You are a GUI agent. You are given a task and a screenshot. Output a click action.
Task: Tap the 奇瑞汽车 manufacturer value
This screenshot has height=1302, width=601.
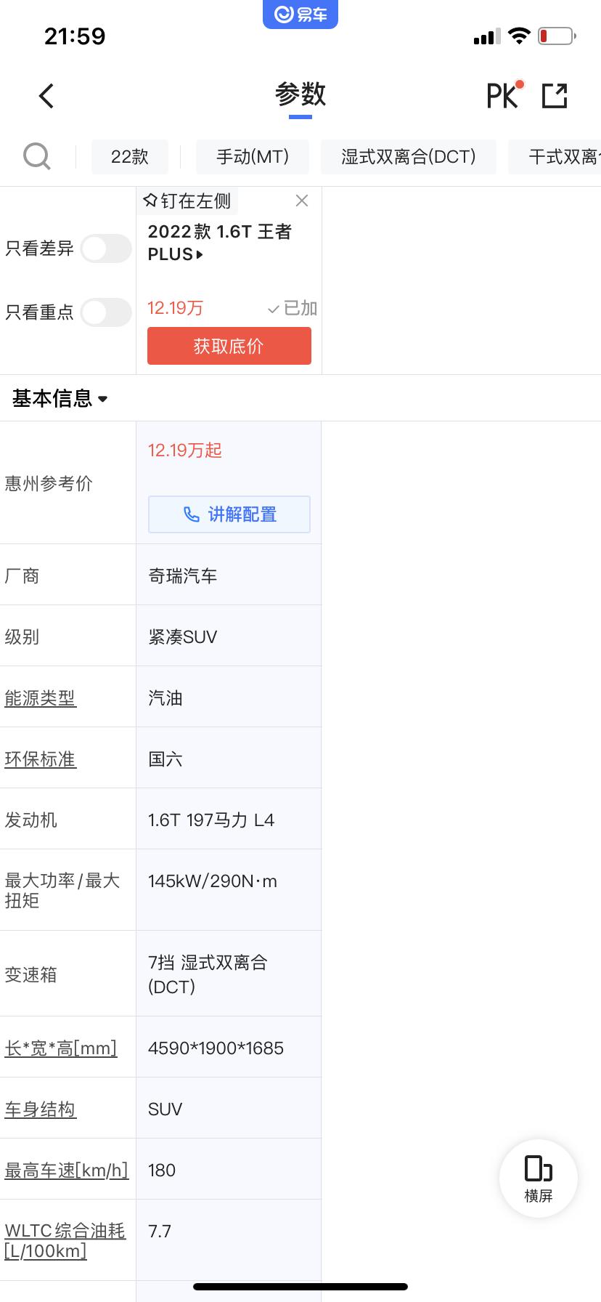[x=183, y=576]
